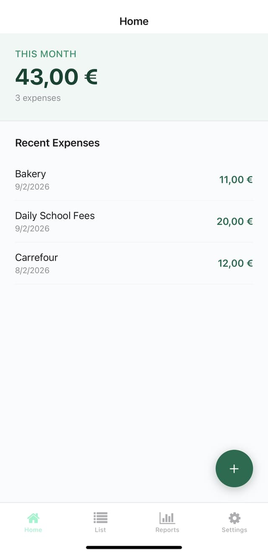Click the 9/2/2026 date under Bakery
The height and width of the screenshot is (554, 268).
point(32,187)
